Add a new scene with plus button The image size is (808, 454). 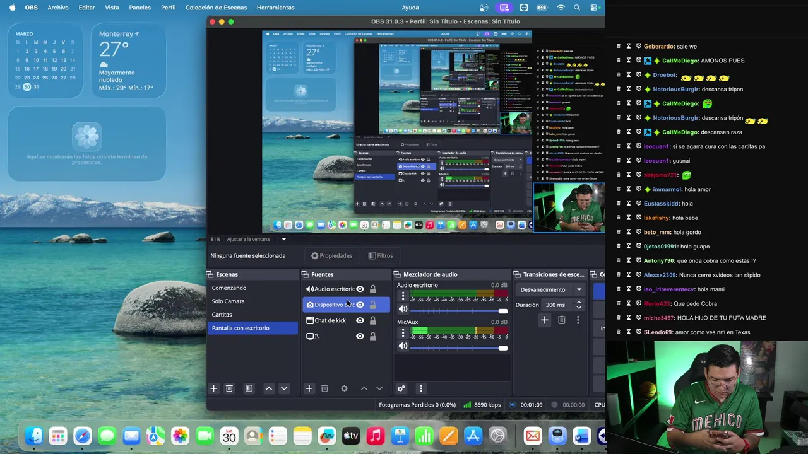213,388
